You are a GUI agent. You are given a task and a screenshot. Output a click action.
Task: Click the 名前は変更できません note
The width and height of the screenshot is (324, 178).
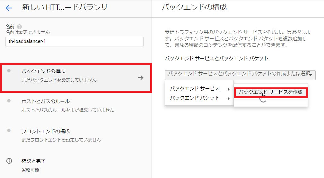[x=28, y=32]
